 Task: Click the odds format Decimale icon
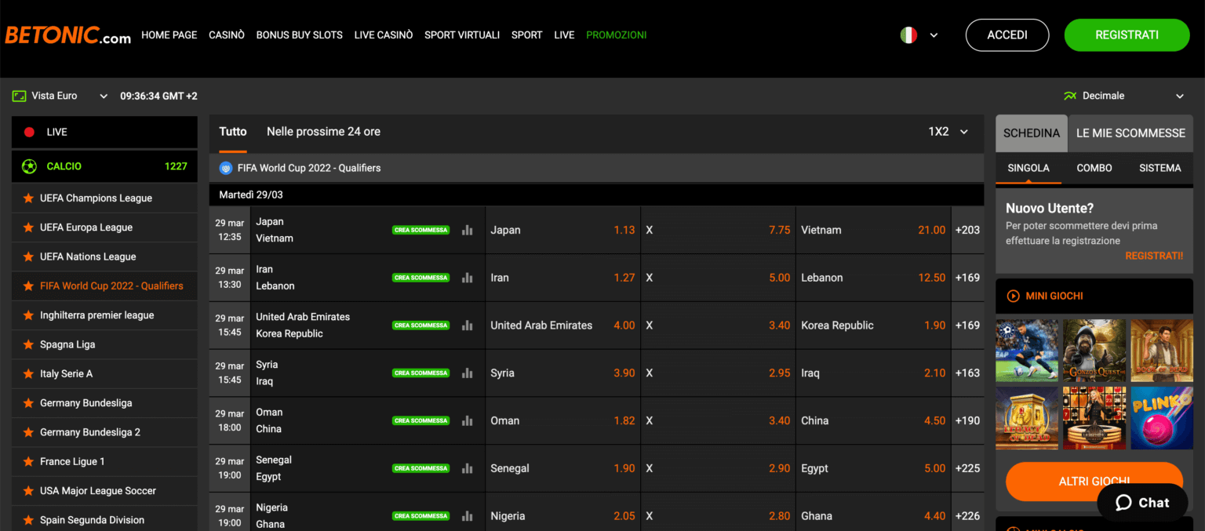tap(1070, 96)
